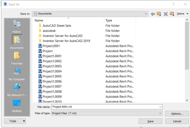Click the file list scrollbar up arrow
190x128 pixels.
point(187,20)
